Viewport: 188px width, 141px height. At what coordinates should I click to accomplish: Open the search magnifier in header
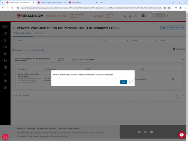coord(125,16)
